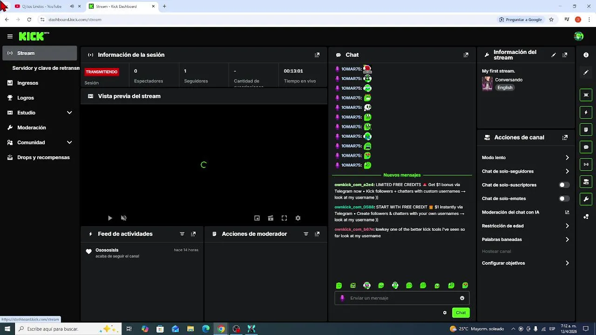Filter the Acciones de moderador list
Screen dimensions: 596x335
point(306,234)
